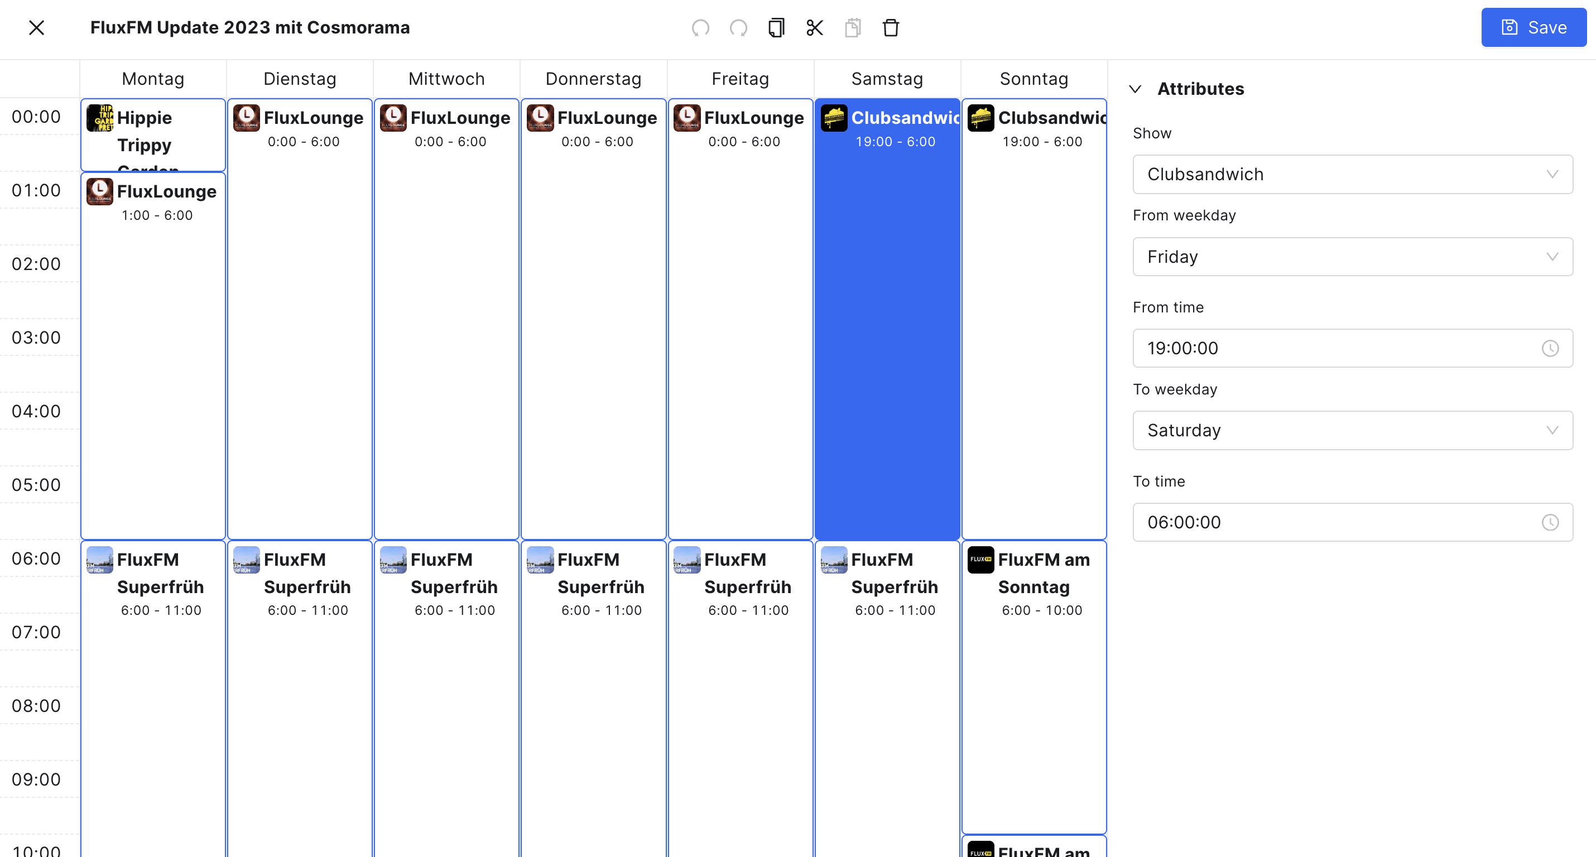Click the clock icon in To time

[x=1550, y=522]
